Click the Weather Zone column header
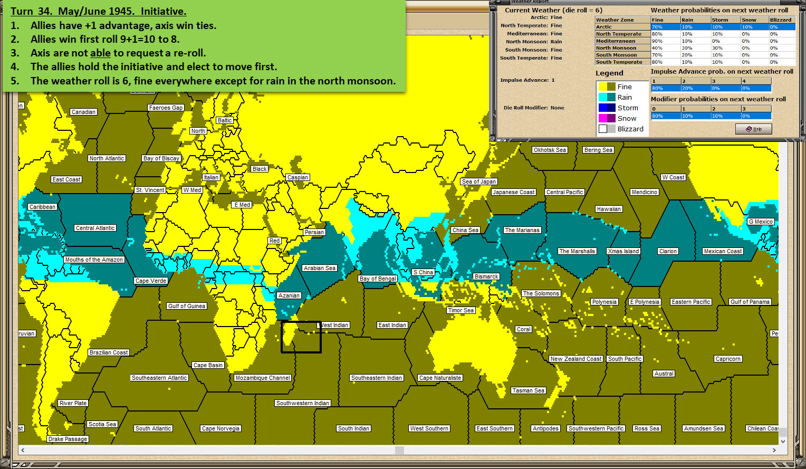Screen dimensions: 806x469 622,20
